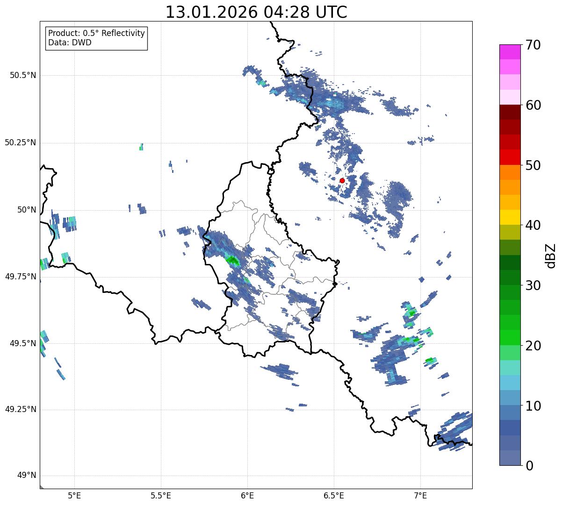
Task: Click the "Data: DWD" label
Action: [x=70, y=43]
